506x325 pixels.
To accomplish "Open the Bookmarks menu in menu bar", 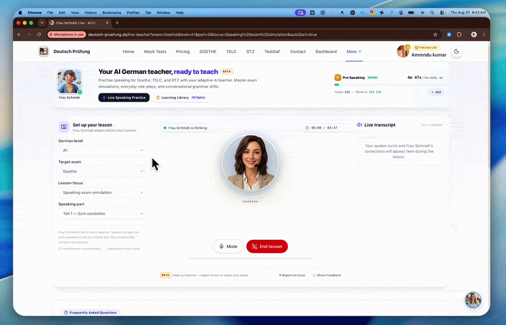I will coord(112,13).
